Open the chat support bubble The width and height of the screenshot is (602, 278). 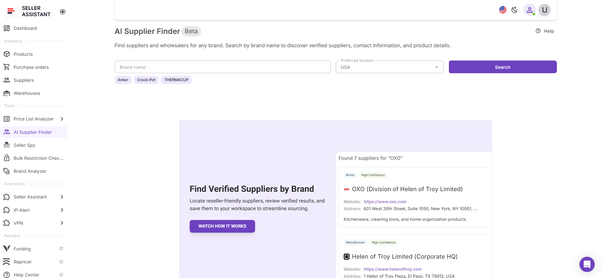click(x=587, y=264)
